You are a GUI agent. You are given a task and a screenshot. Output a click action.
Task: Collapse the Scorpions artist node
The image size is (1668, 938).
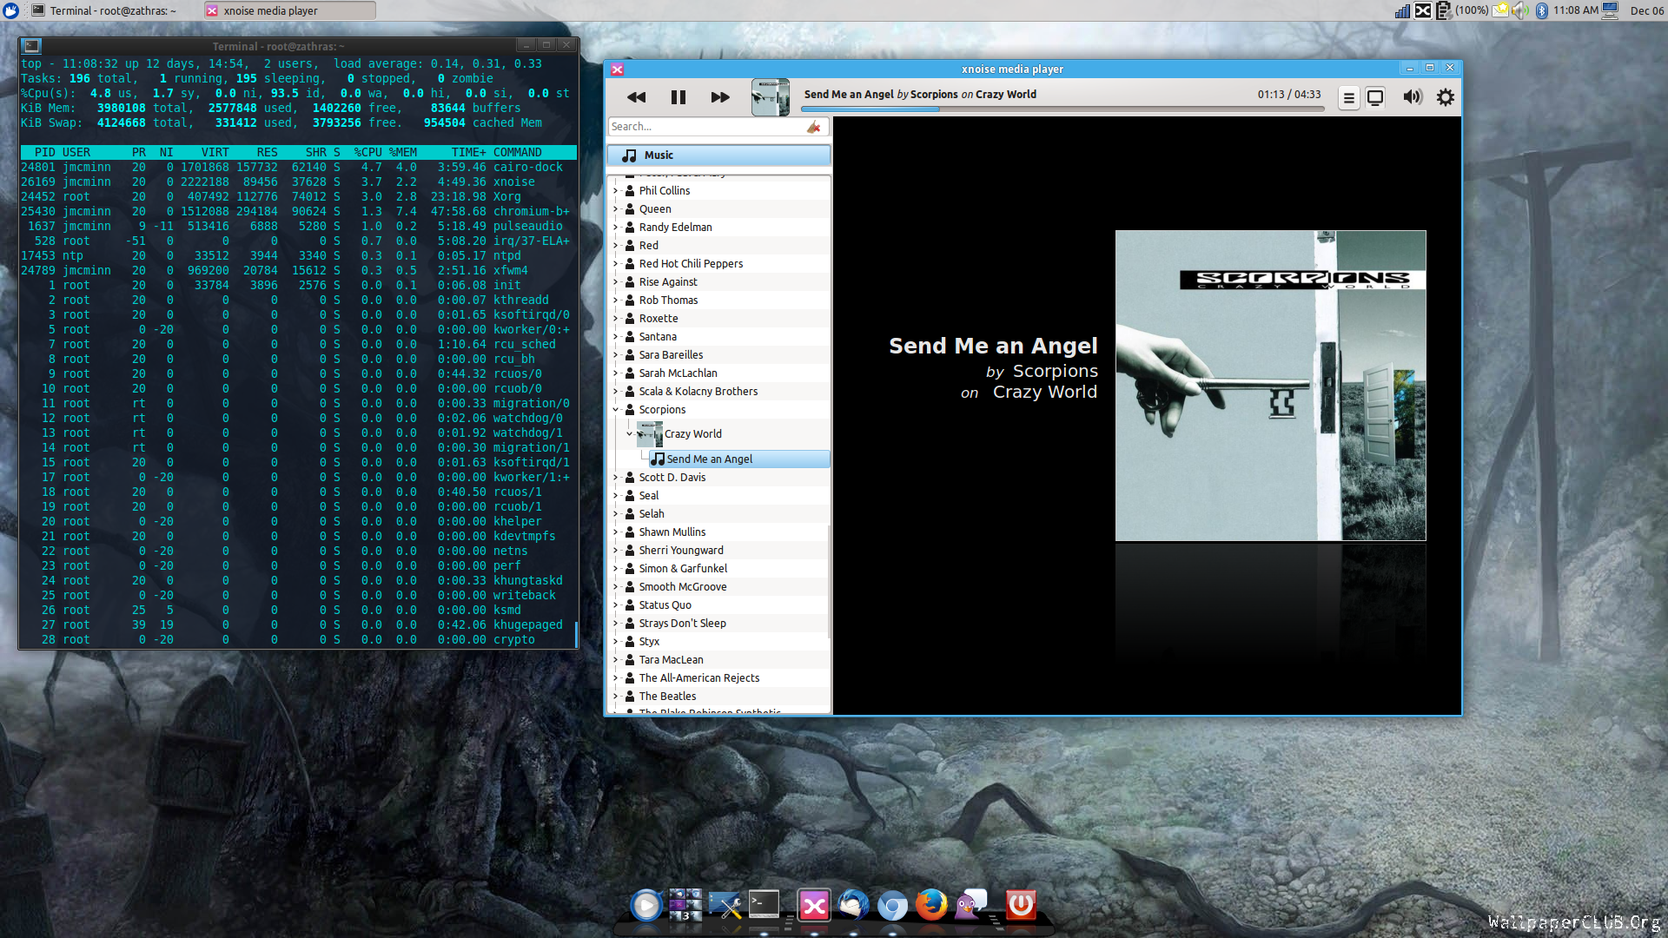616,409
